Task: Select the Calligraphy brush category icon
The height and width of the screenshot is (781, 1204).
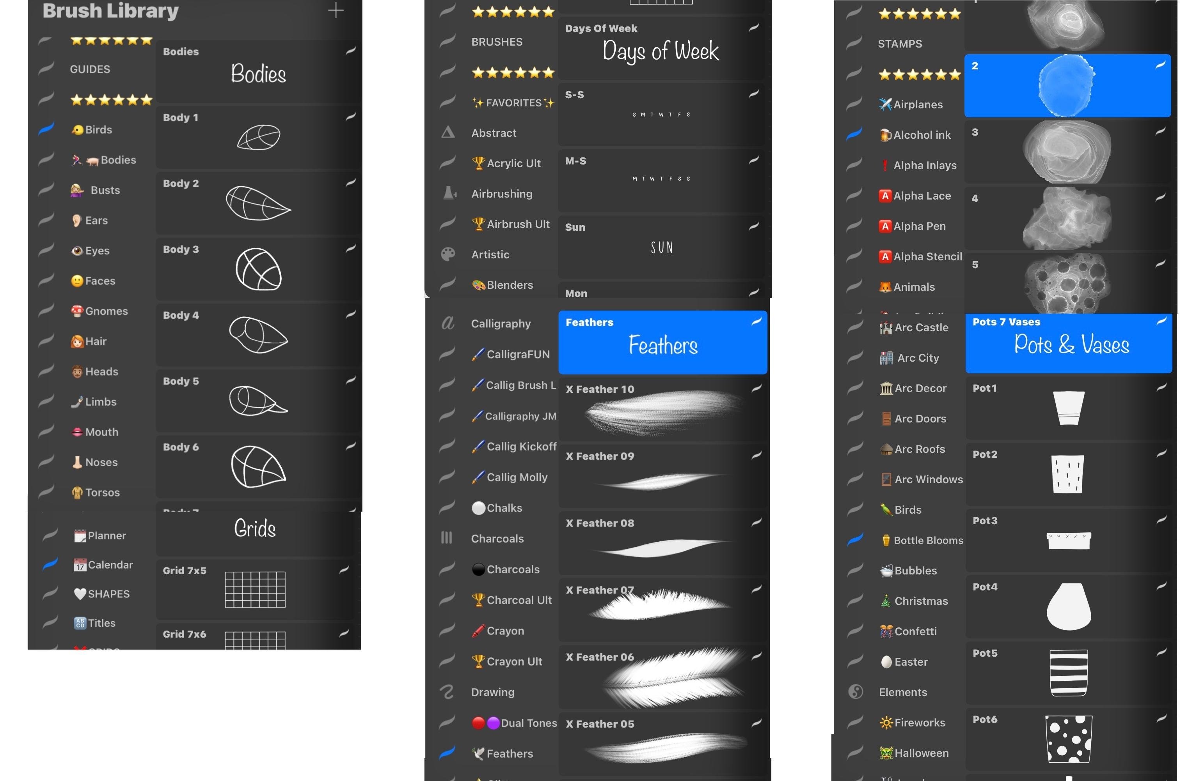Action: (447, 323)
